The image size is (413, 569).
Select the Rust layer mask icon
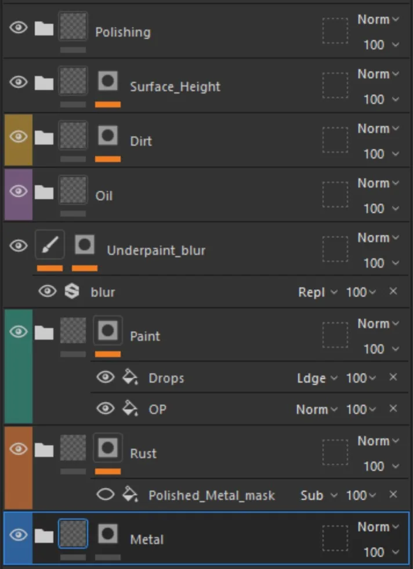click(x=108, y=448)
